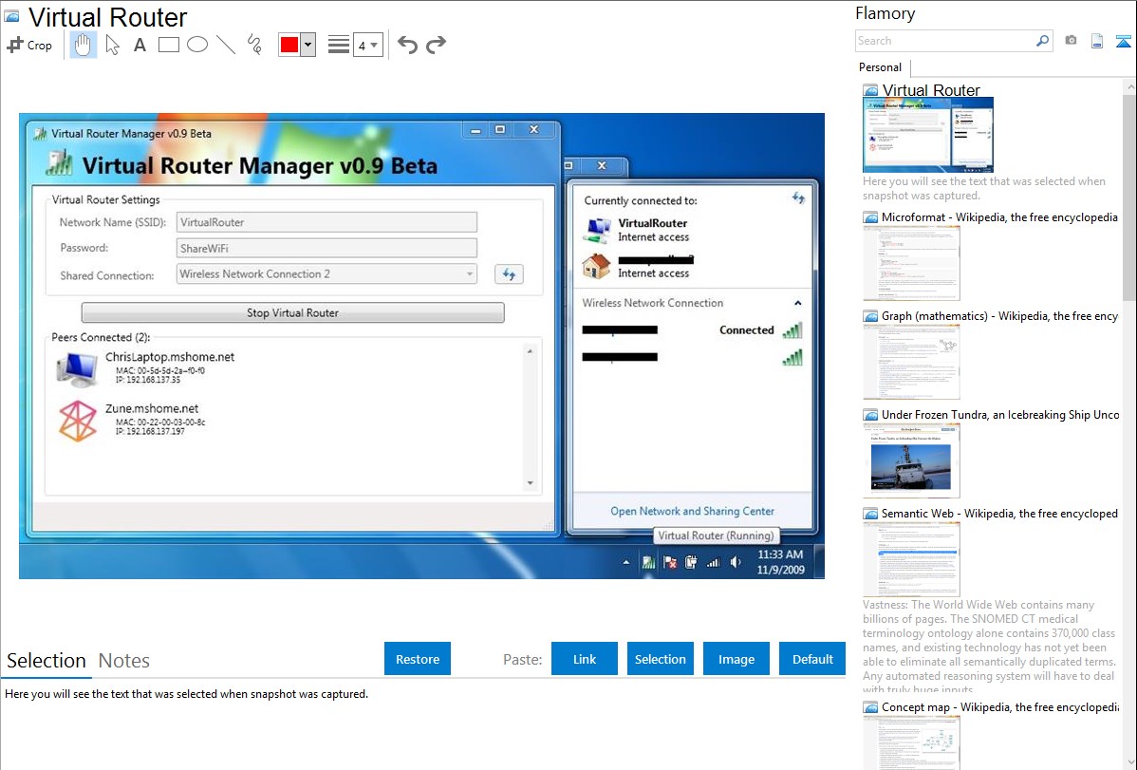1137x770 pixels.
Task: Pick the rectangle shape tool
Action: [168, 45]
